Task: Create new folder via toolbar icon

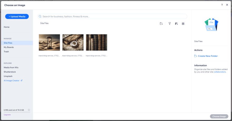Action: click(161, 24)
